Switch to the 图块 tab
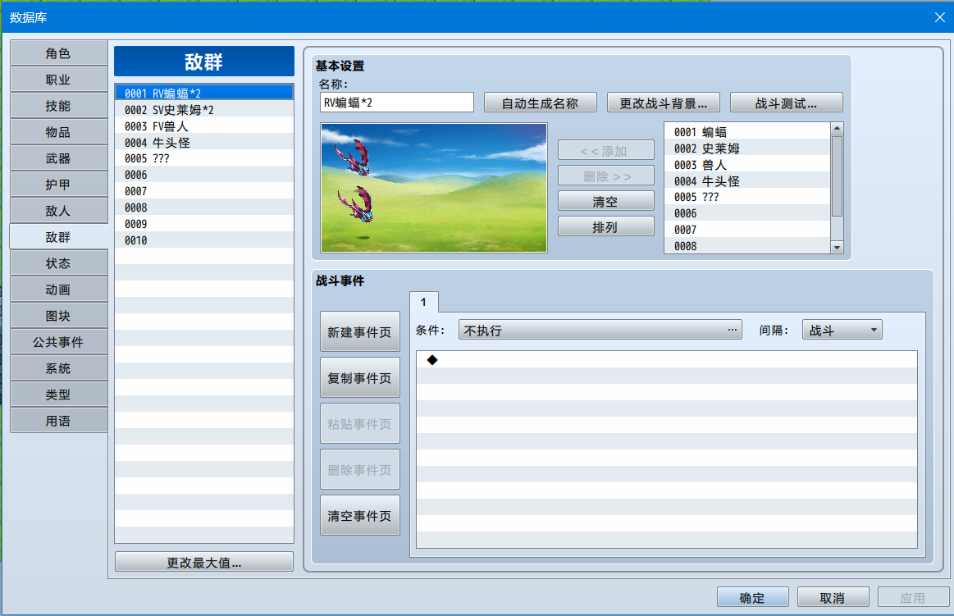 point(58,316)
